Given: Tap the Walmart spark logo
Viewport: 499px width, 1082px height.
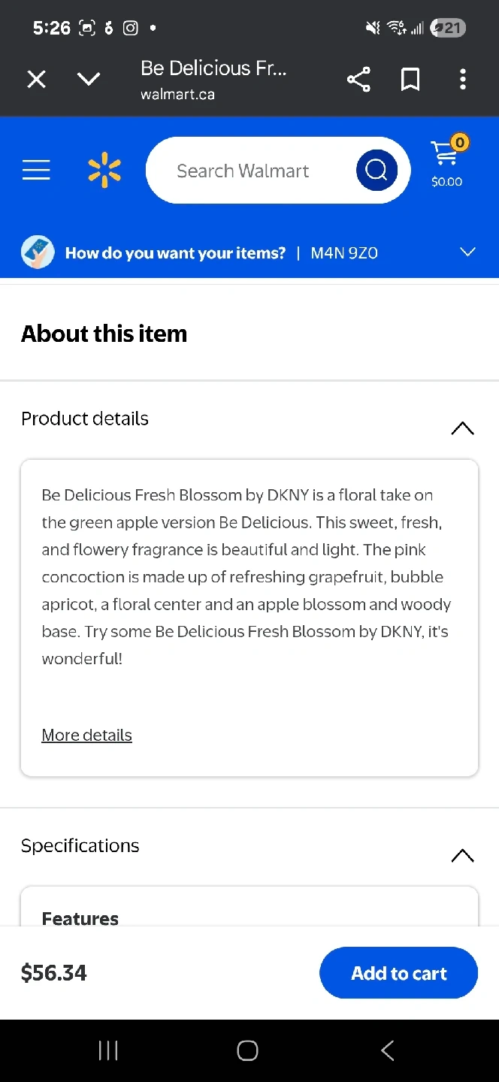Looking at the screenshot, I should (104, 170).
